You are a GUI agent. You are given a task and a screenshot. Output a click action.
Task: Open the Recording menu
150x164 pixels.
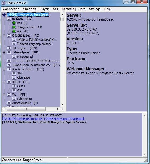pyautogui.click(x=69, y=9)
